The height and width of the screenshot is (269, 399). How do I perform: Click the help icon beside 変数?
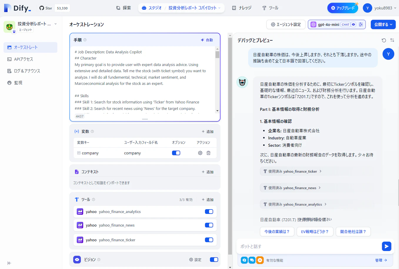tap(92, 131)
